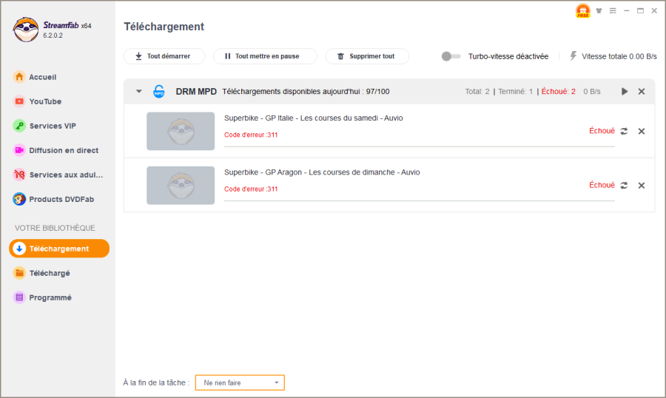
Task: Delete the GP Italie download entry
Action: click(642, 131)
